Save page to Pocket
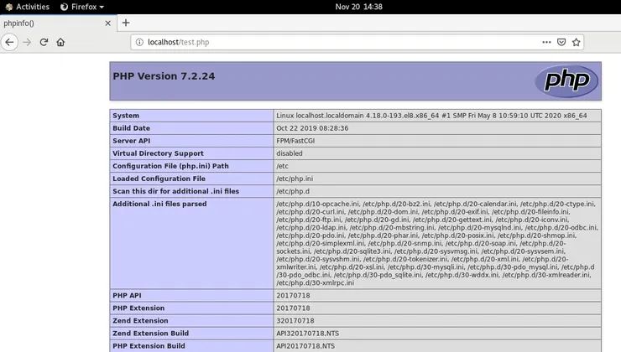 click(x=561, y=42)
